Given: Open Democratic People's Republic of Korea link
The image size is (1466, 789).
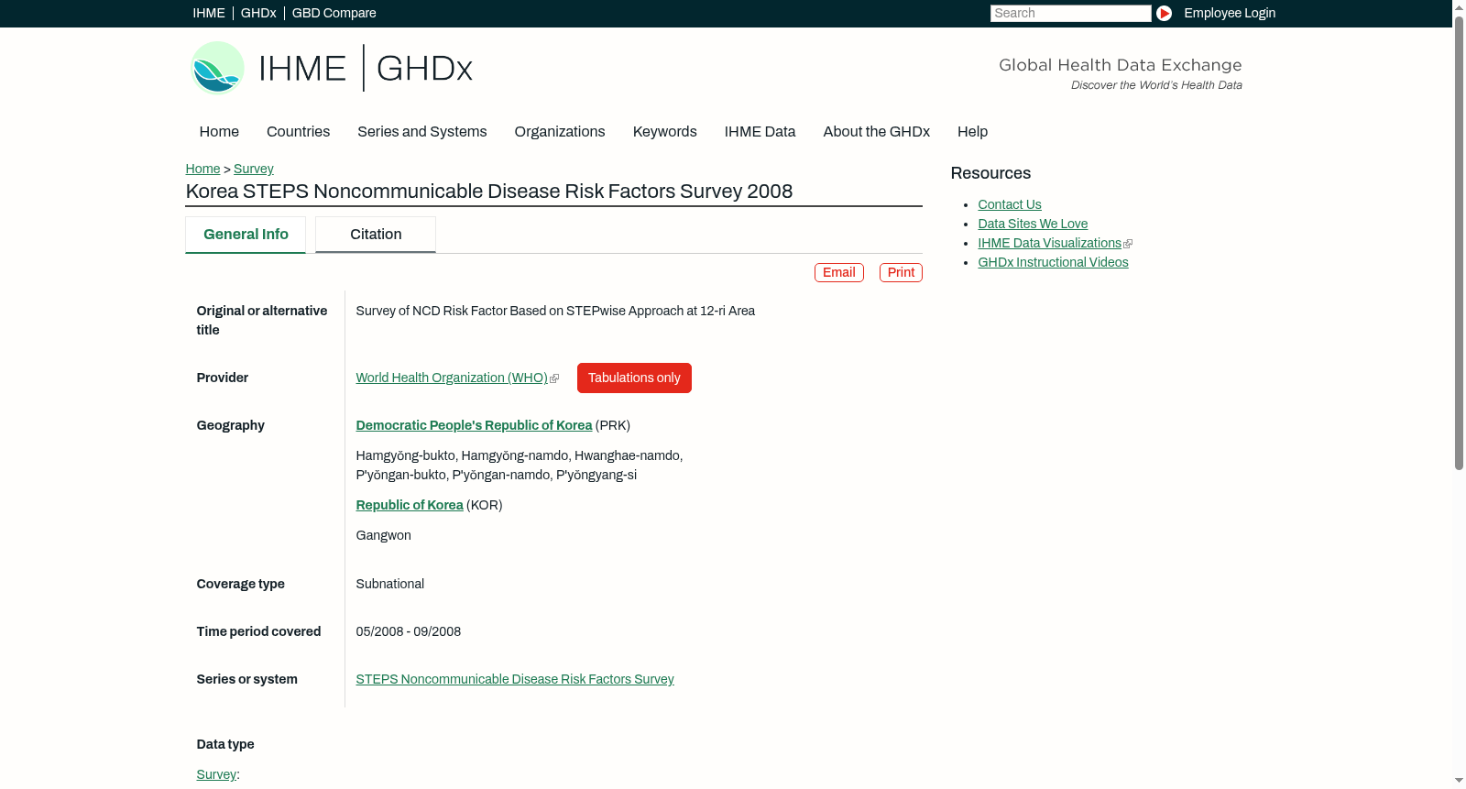Looking at the screenshot, I should click(474, 426).
